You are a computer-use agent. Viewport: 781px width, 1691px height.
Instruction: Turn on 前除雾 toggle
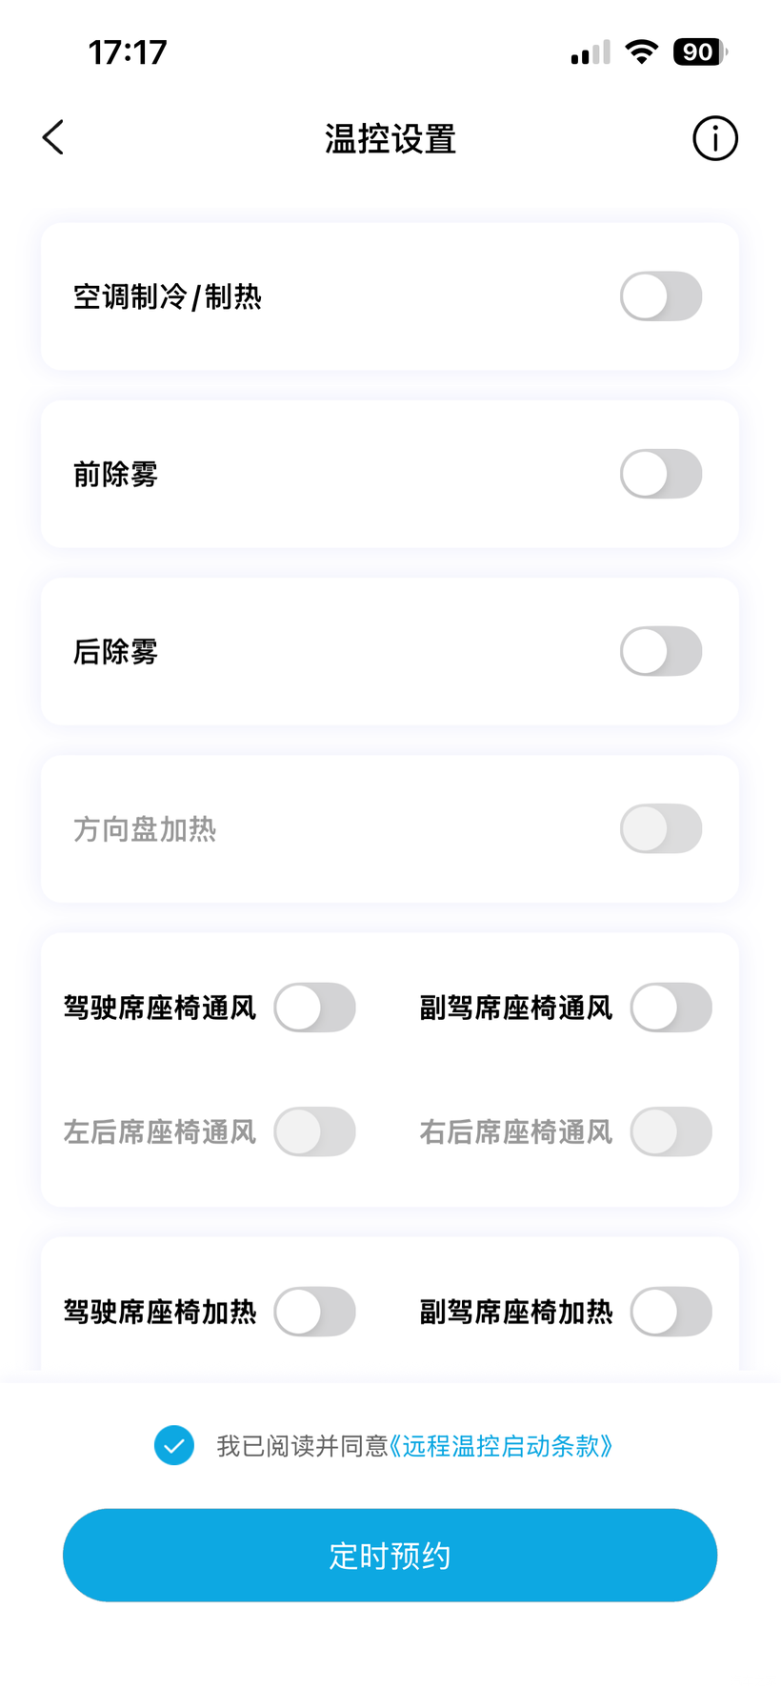click(660, 474)
